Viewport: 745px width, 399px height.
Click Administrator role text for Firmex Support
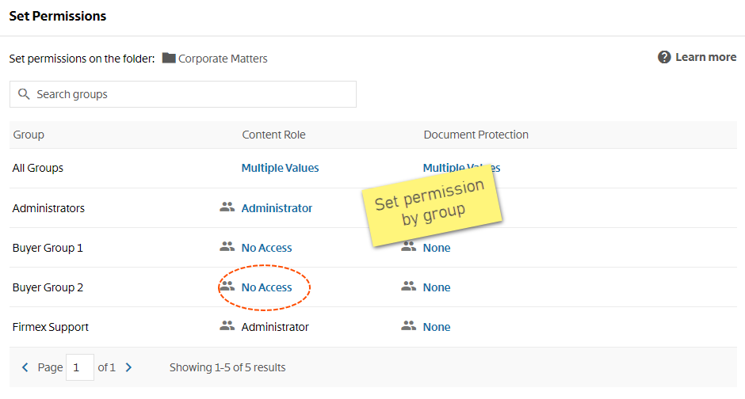[x=275, y=327]
